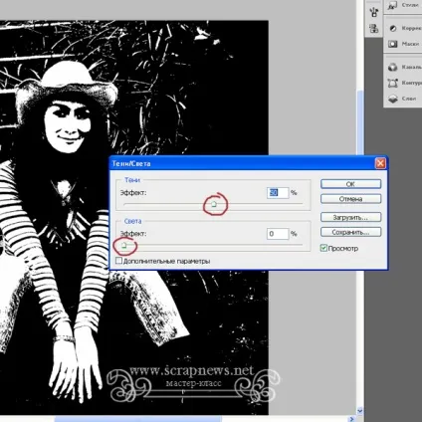Viewport: 422px width, 422px height.
Task: Click the vertical scrollbar down arrow
Action: (359, 411)
